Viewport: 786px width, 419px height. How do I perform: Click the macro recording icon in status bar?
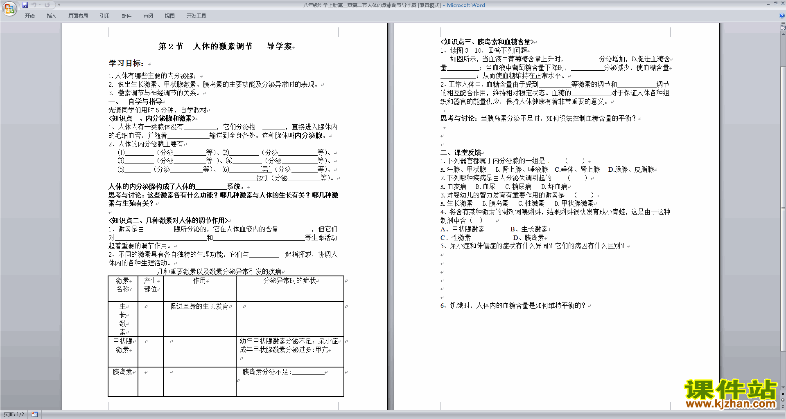34,415
